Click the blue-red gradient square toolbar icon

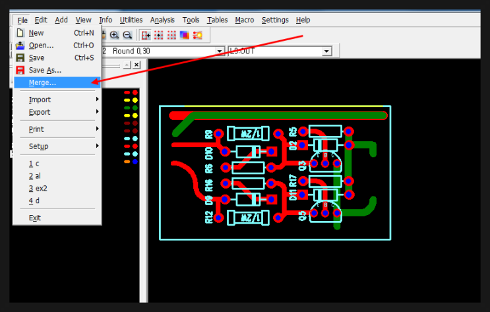tap(184, 35)
